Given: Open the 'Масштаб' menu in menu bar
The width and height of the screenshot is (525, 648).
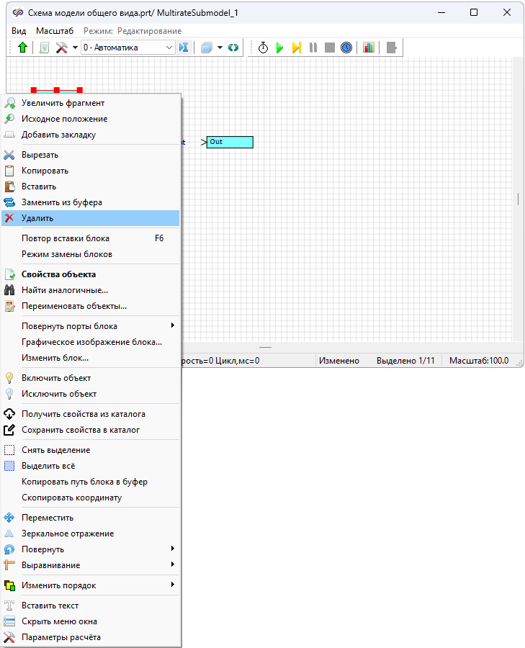Looking at the screenshot, I should (x=55, y=31).
